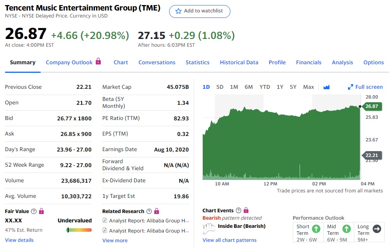Click the Full screen expand arrows icon
This screenshot has height=252, width=389.
point(350,87)
